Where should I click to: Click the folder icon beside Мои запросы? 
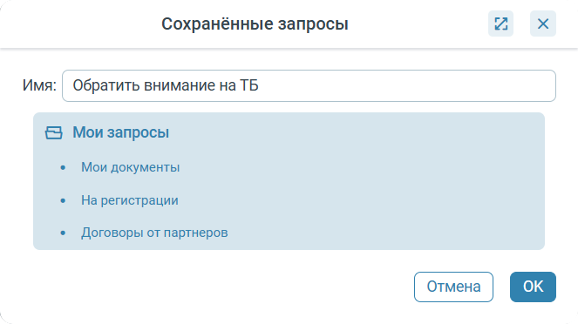(54, 132)
